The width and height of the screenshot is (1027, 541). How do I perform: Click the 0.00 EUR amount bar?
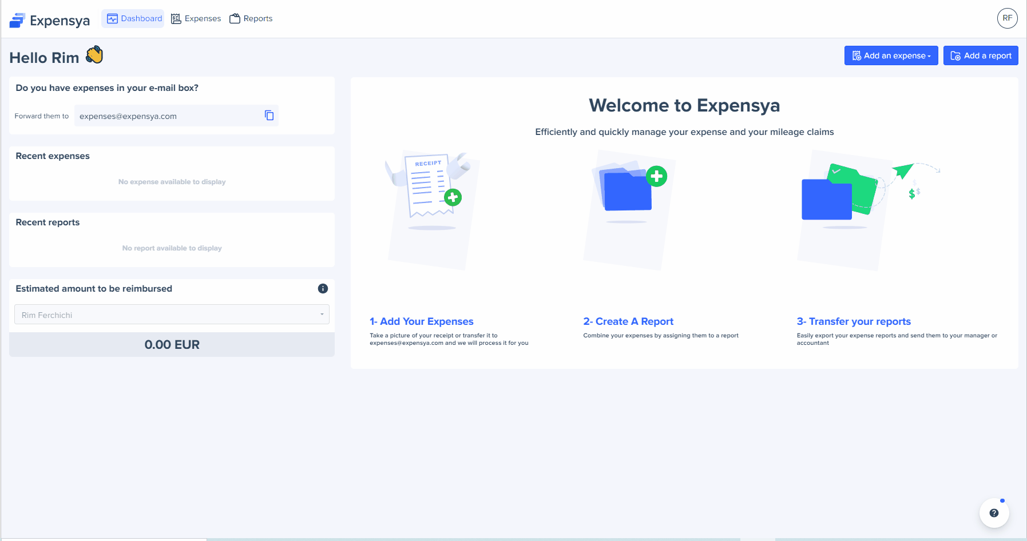point(172,345)
